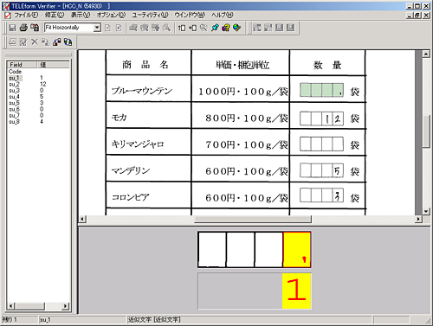
Task: Open the ファイル menu
Action: pyautogui.click(x=26, y=15)
